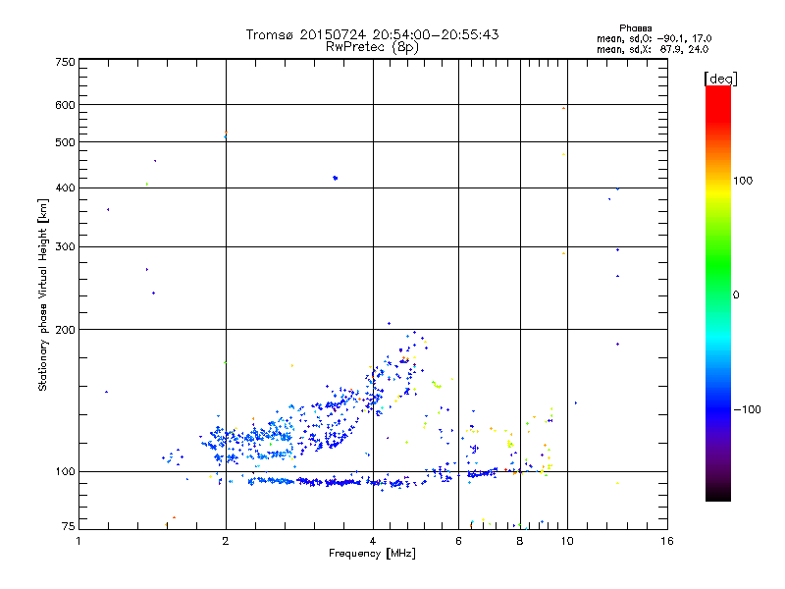The width and height of the screenshot is (785, 589).
Task: Select 'mean, sd,X: 87.9, 24.0' text
Action: point(653,49)
